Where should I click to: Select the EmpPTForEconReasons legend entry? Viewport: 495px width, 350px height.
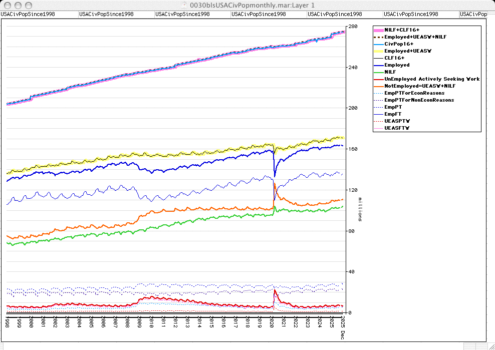click(414, 93)
